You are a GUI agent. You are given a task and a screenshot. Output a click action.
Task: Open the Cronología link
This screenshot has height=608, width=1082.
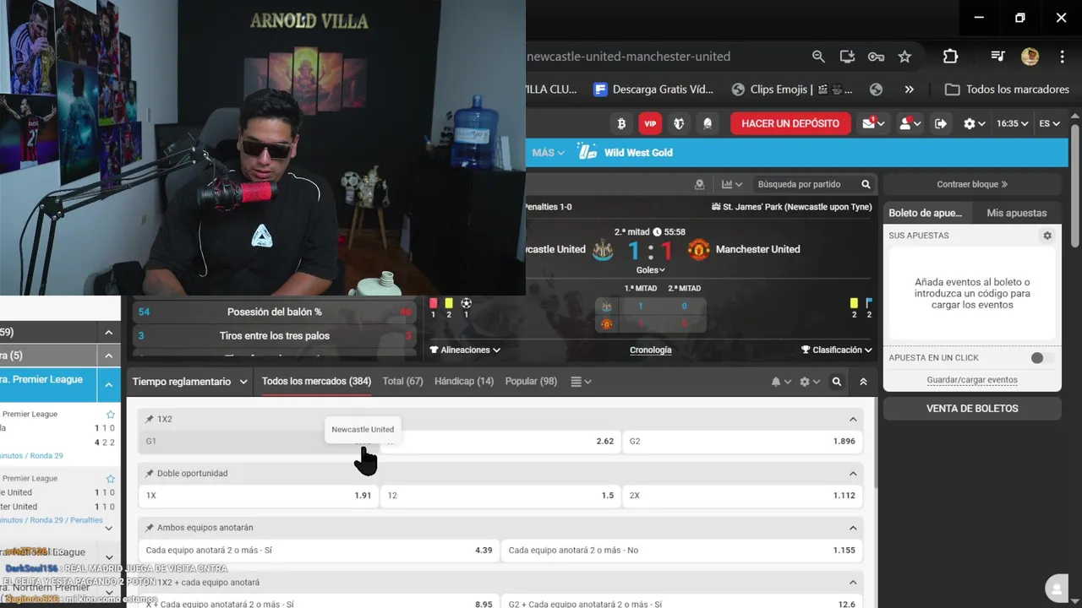650,350
